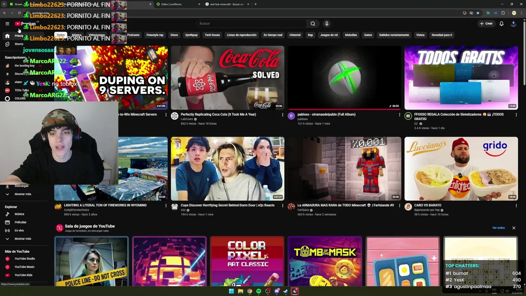The width and height of the screenshot is (526, 296).
Task: Open the YouTube hamburger guide menu
Action: [x=7, y=24]
